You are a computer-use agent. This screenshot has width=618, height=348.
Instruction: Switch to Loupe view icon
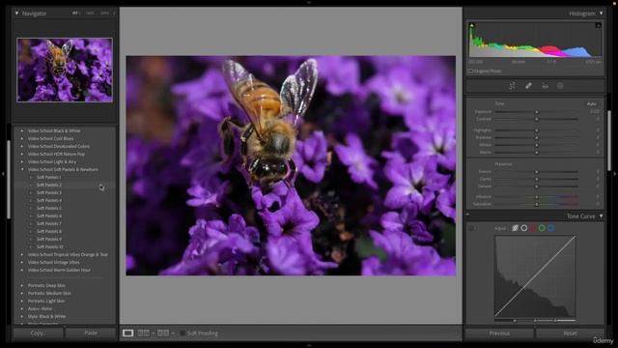point(127,333)
